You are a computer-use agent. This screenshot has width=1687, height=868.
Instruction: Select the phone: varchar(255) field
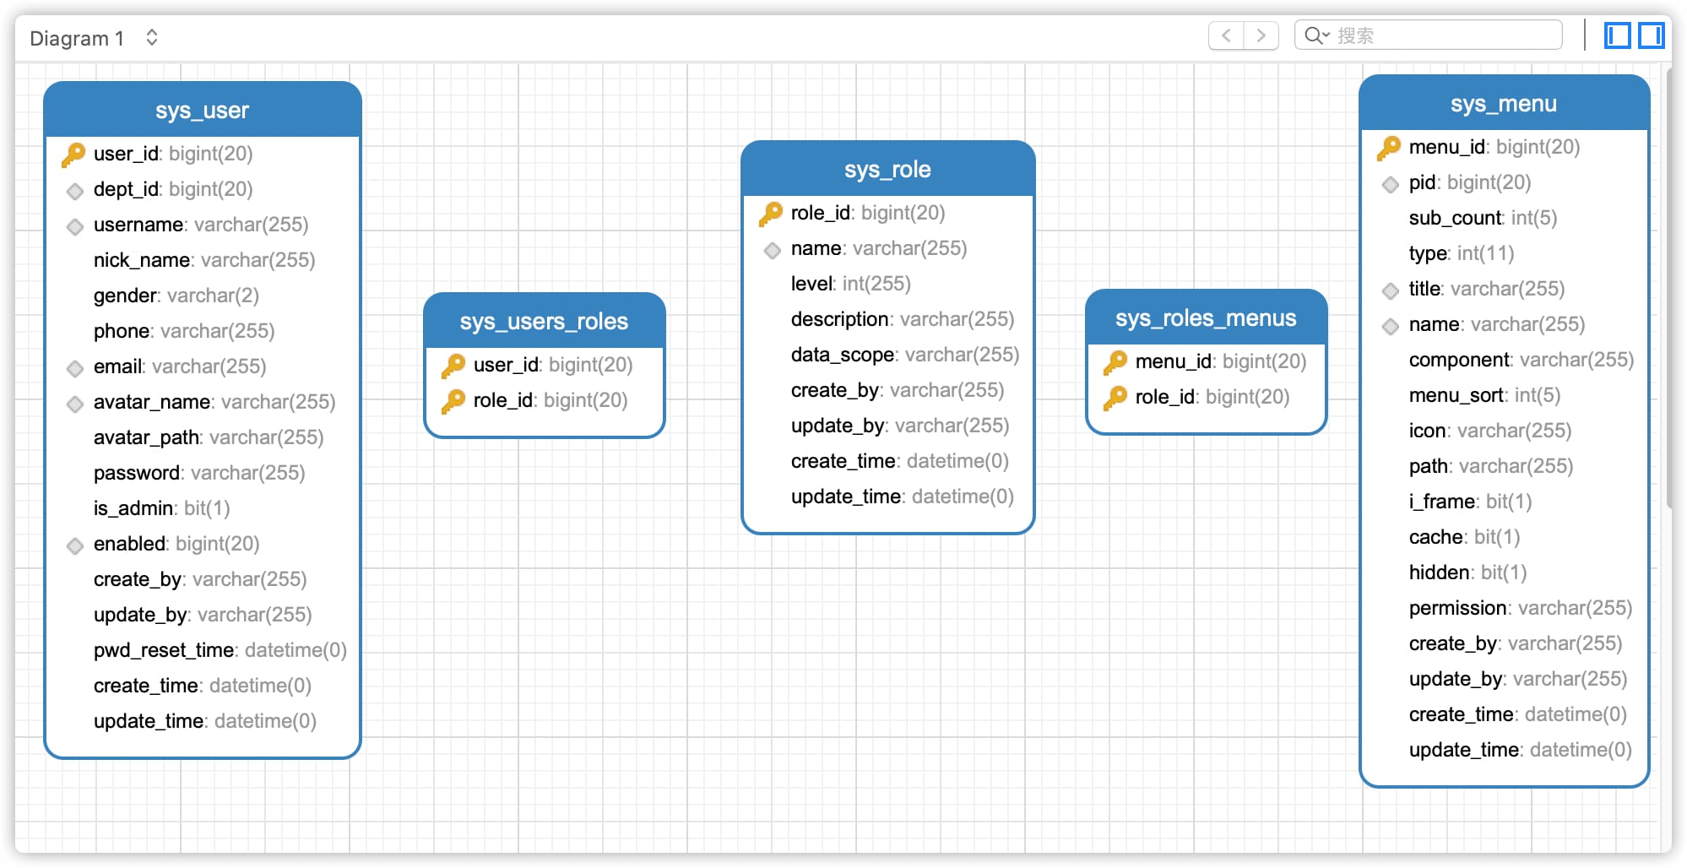(x=184, y=331)
